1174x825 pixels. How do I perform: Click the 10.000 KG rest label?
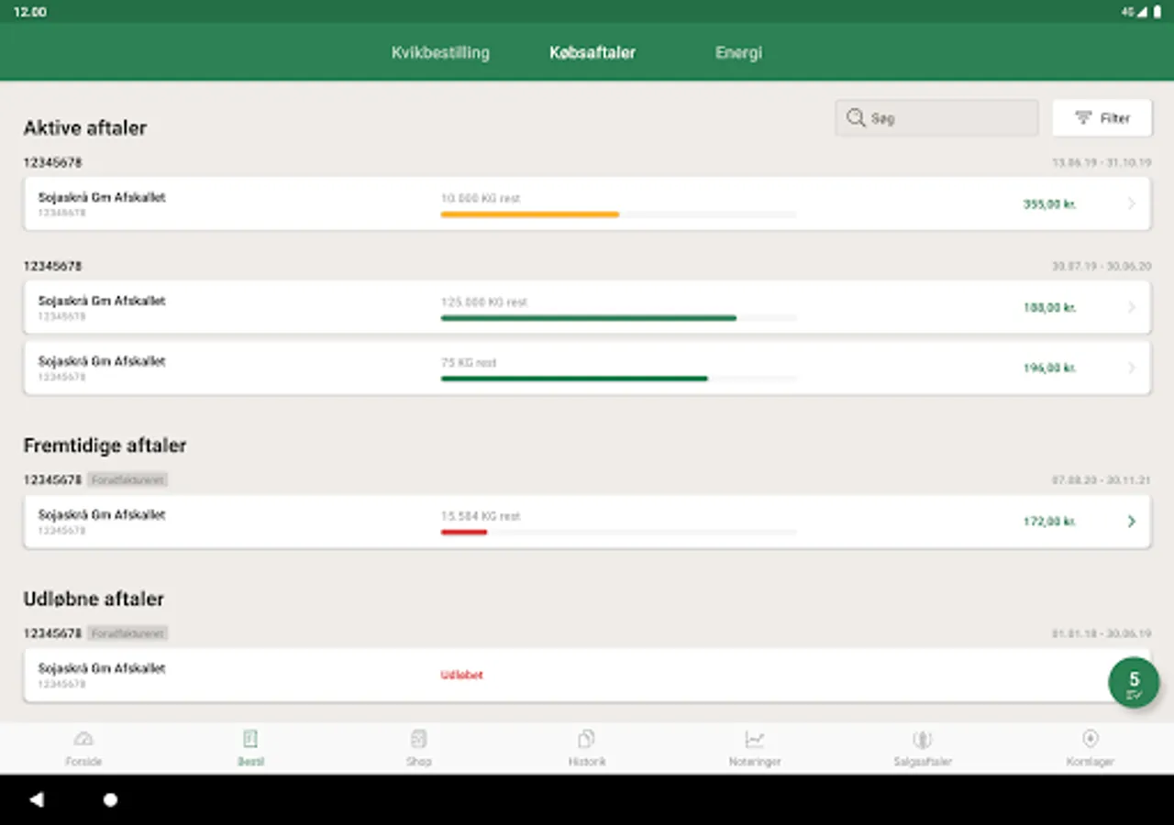(x=481, y=199)
